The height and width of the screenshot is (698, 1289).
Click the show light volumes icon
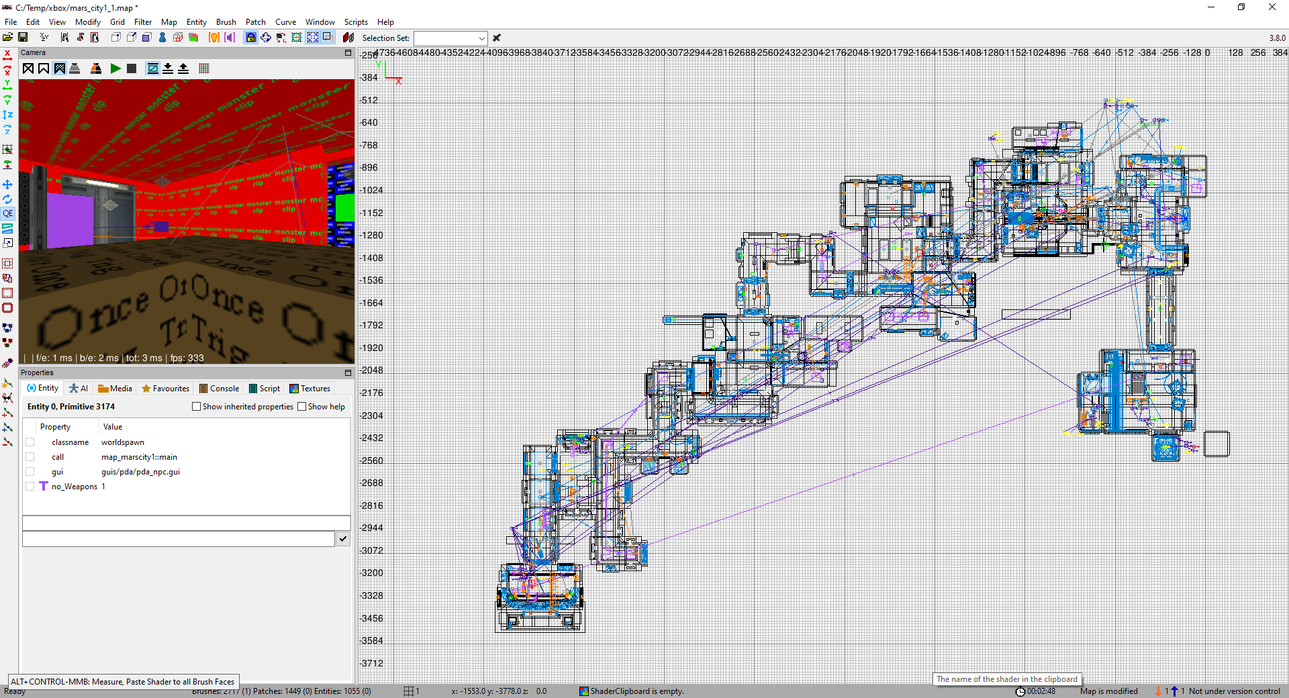click(214, 38)
